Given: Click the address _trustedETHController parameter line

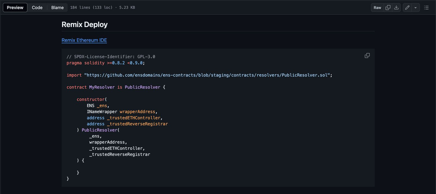Looking at the screenshot, I should tap(125, 118).
